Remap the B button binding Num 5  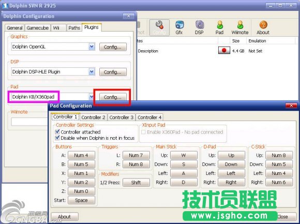click(x=81, y=164)
